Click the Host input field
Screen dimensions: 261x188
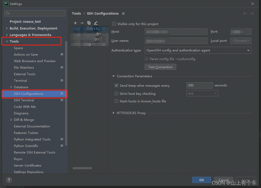[176, 32]
